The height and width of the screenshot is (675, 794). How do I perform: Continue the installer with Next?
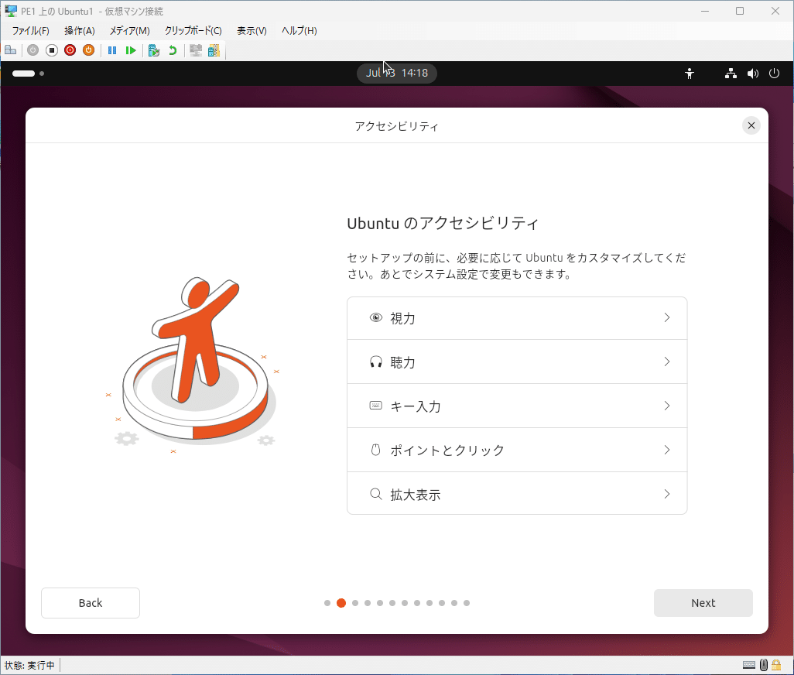[x=703, y=602]
